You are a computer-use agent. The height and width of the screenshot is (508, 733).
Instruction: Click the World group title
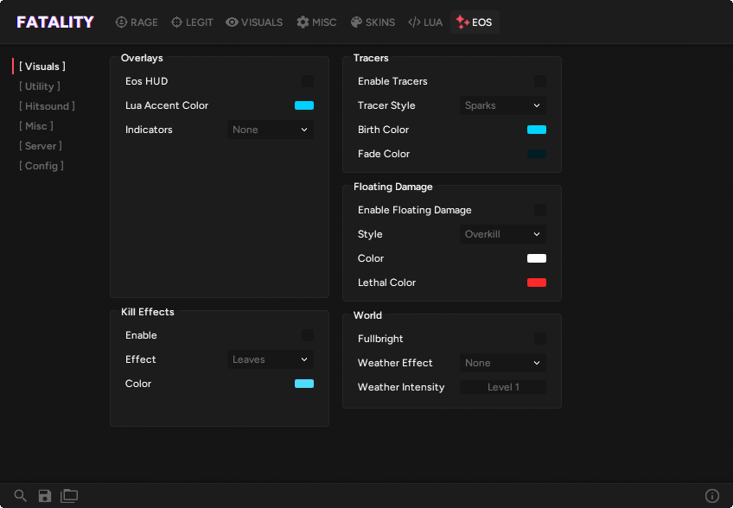(367, 315)
